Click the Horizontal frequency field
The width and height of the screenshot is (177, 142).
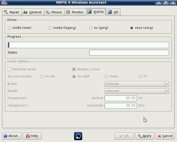pyautogui.click(x=121, y=106)
